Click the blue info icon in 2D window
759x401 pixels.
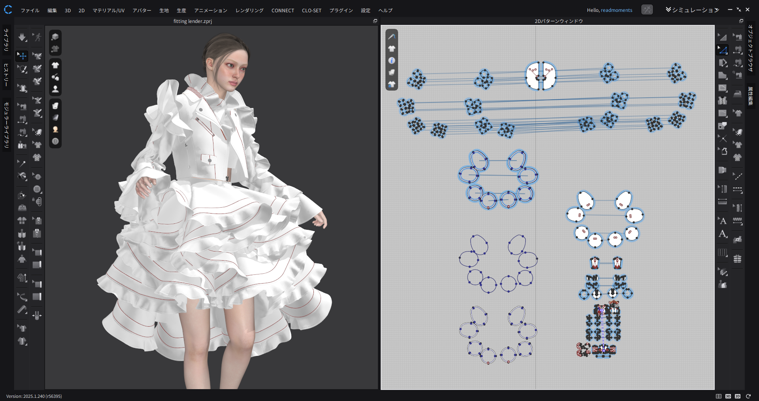[392, 61]
